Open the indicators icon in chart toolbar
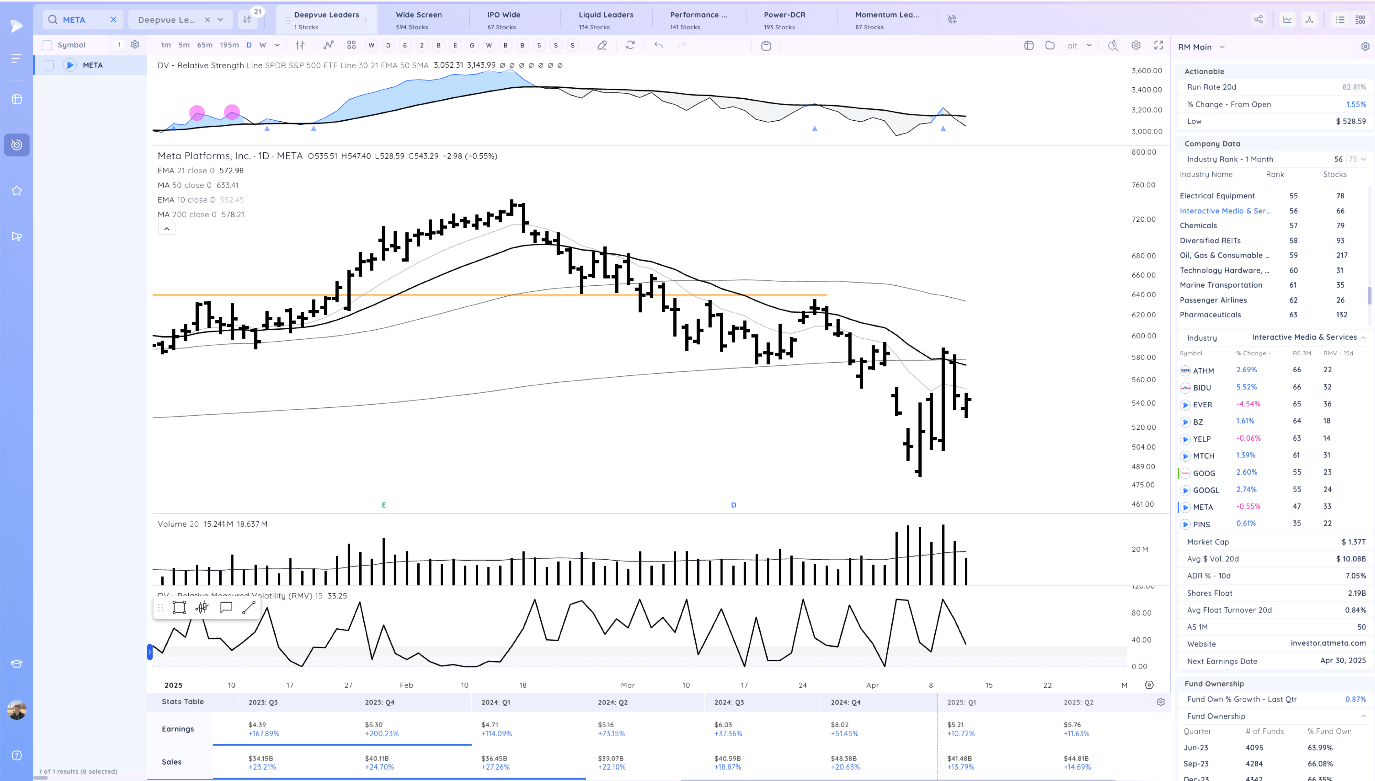The image size is (1375, 781). click(x=328, y=45)
